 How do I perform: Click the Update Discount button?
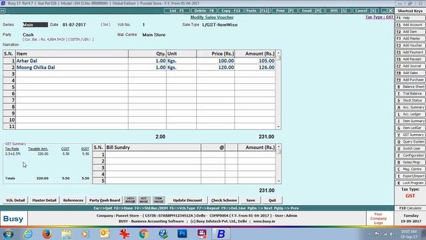[x=188, y=200]
